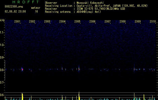
Task: Click the 0.6 kHz axis label
Action: click(x=2, y=95)
